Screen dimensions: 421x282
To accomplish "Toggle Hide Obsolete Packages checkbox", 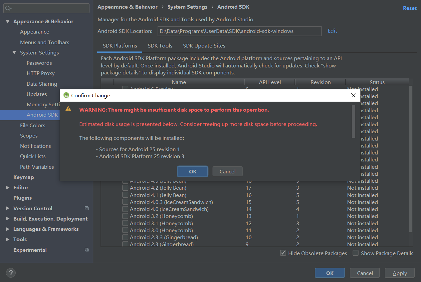I will pyautogui.click(x=283, y=253).
